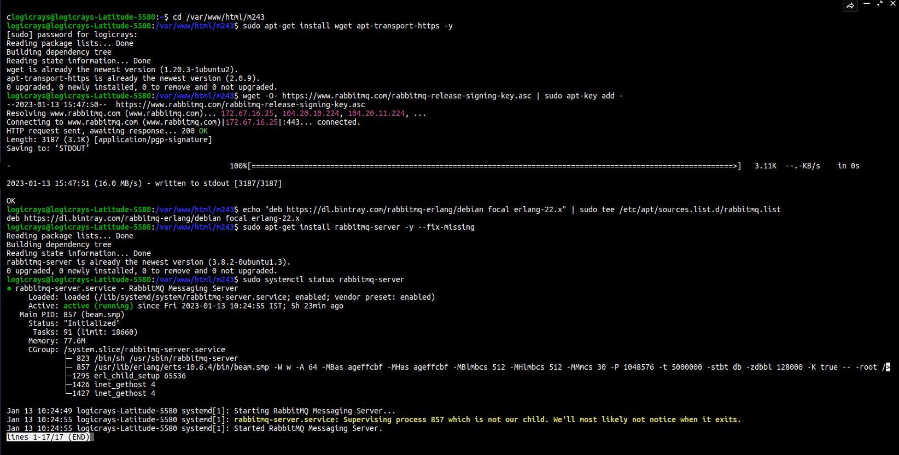Viewport: 899px width, 455px height.
Task: Click '[sudo] password for logicrays:' line
Action: point(72,34)
